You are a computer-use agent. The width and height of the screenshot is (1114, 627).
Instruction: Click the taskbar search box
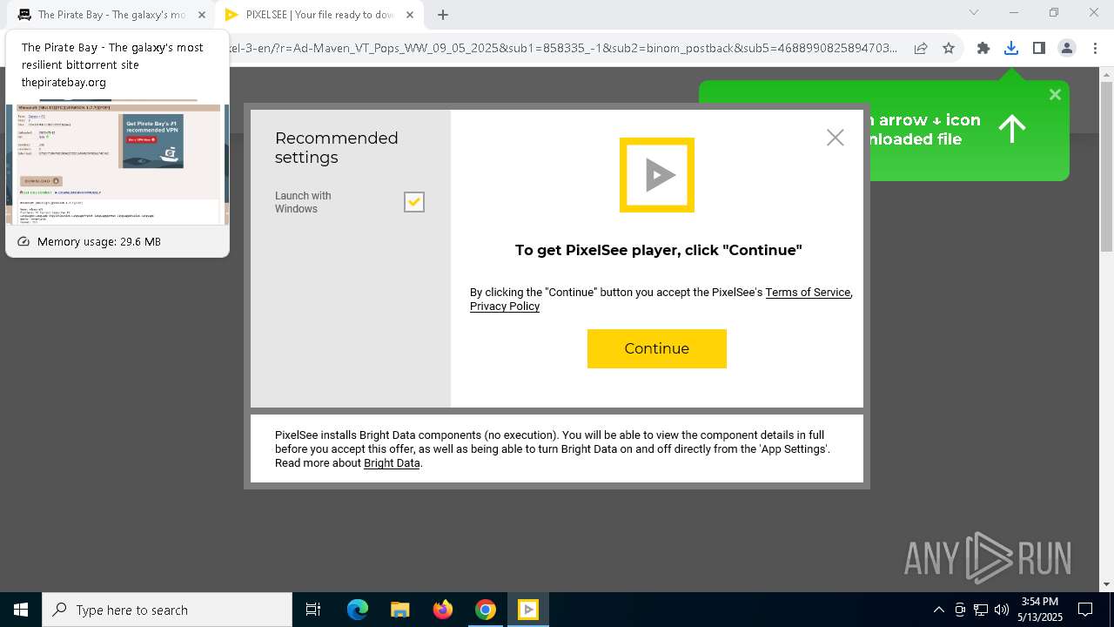(x=167, y=610)
